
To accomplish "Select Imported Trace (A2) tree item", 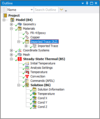I will coord(44,42).
